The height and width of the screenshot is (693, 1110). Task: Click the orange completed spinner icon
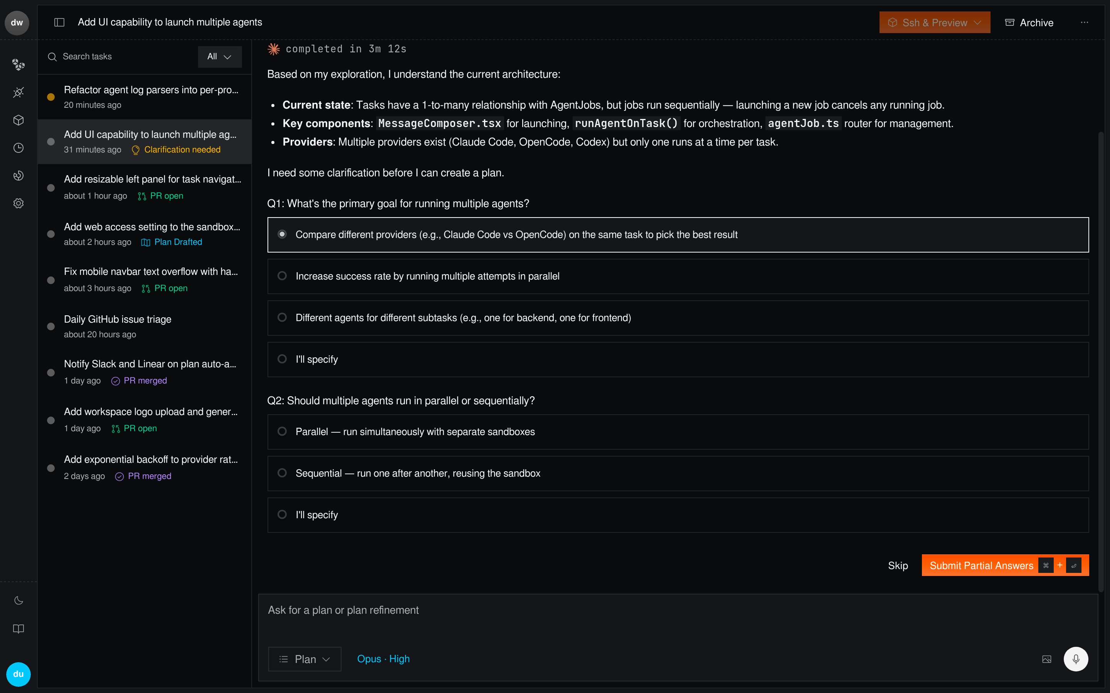(273, 49)
